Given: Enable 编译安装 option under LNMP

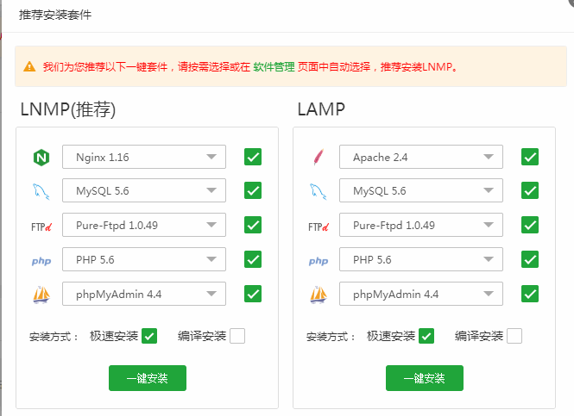Looking at the screenshot, I should [237, 336].
